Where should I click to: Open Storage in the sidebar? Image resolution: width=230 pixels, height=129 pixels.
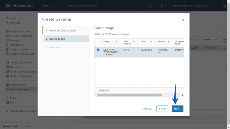pyautogui.click(x=14, y=40)
